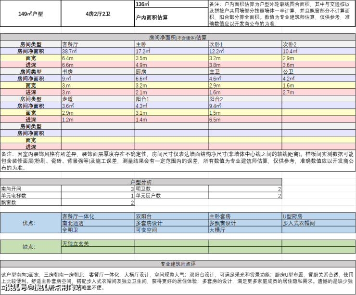
Task: Select the '9.4㎡' balcony area cell
Action: pyautogui.click(x=245, y=106)
